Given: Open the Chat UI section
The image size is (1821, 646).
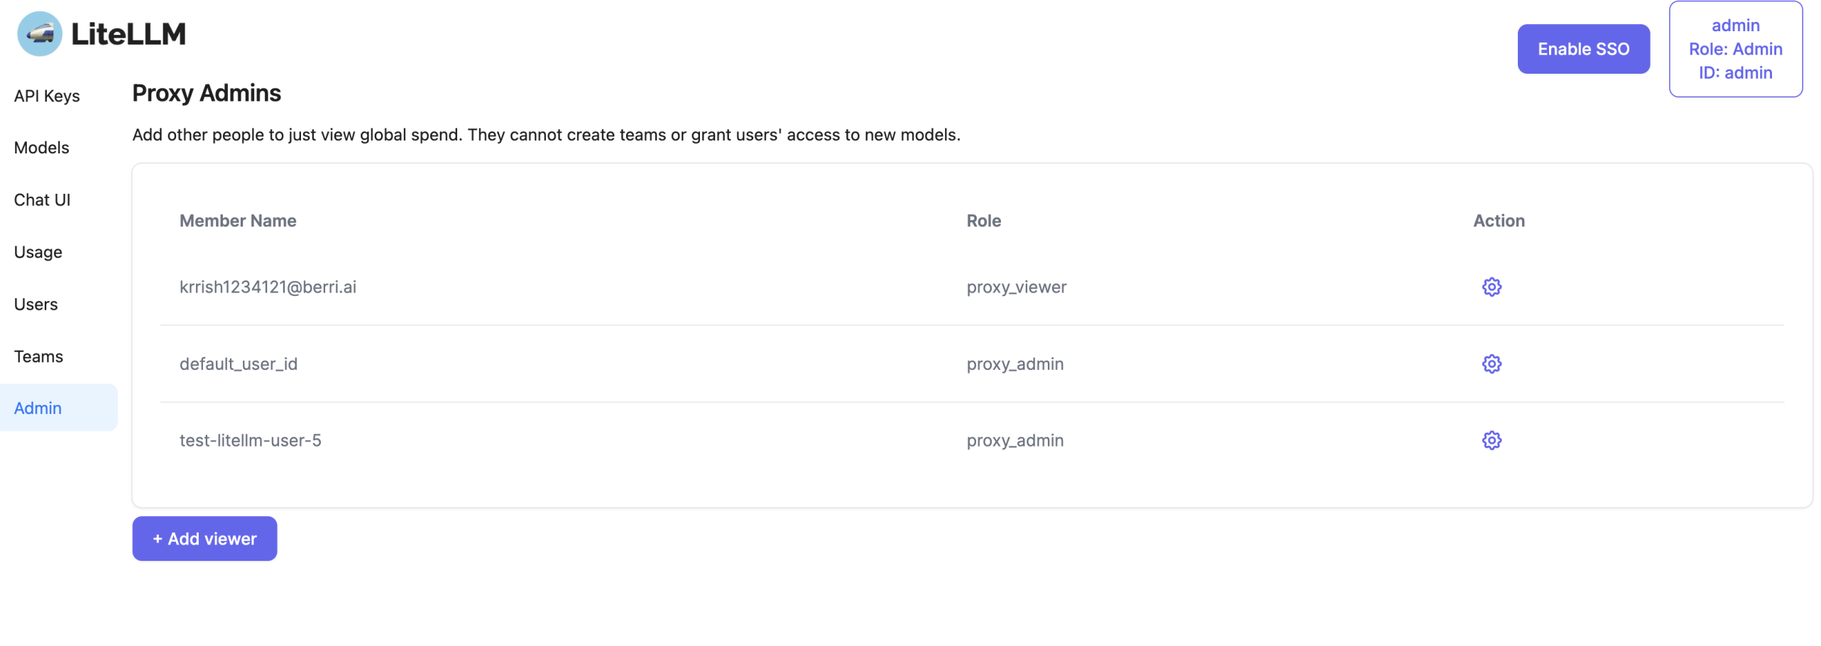Looking at the screenshot, I should pyautogui.click(x=42, y=200).
